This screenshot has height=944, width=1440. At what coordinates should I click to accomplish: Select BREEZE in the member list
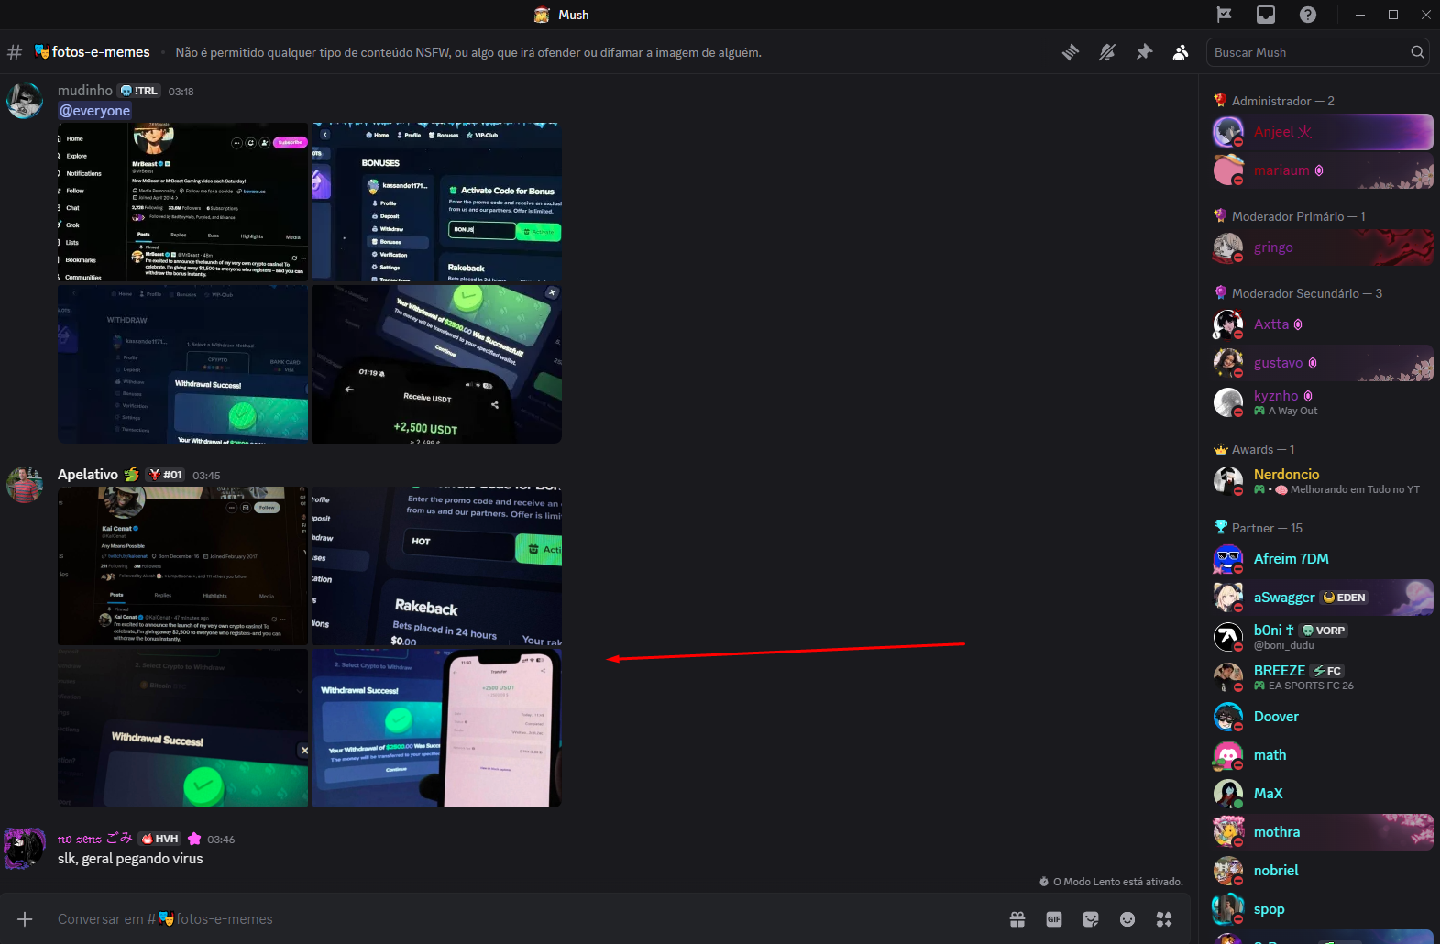[x=1323, y=676]
